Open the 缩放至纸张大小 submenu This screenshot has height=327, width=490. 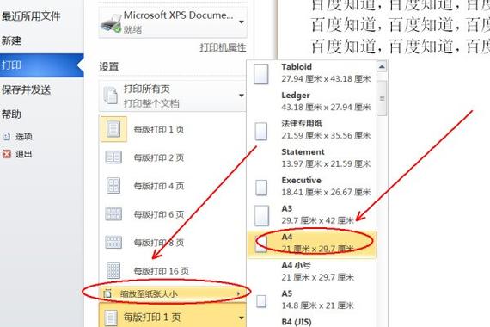173,293
